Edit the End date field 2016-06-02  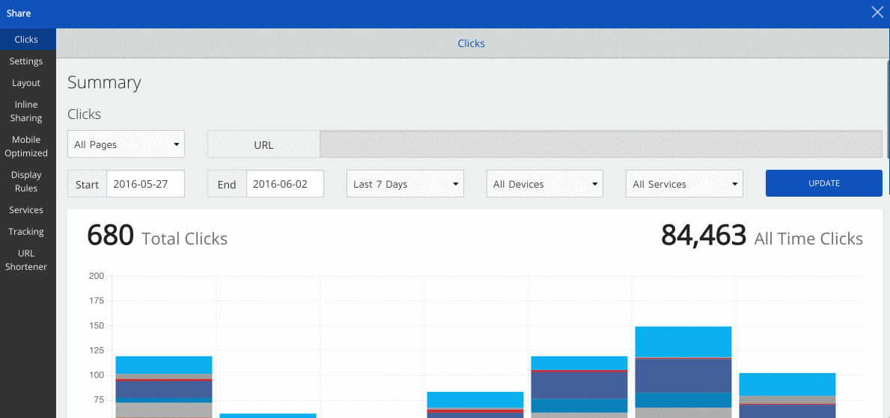285,184
